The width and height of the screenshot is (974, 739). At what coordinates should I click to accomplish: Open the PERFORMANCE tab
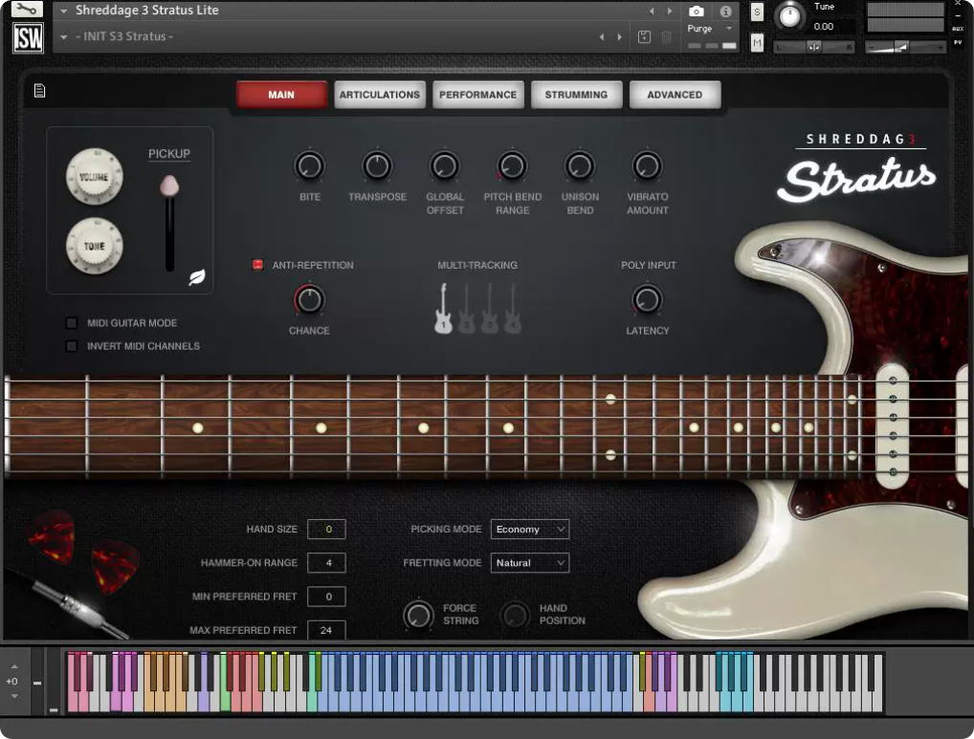478,95
